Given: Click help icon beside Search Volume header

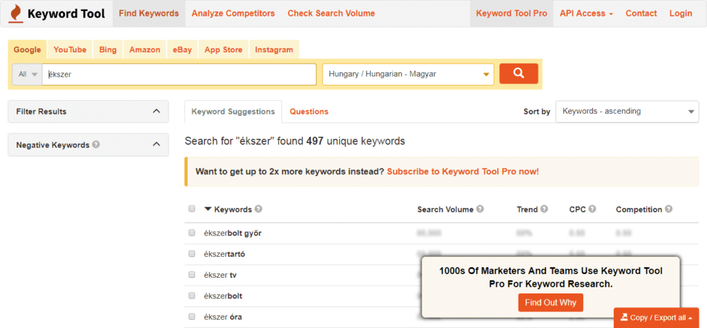Looking at the screenshot, I should 481,209.
